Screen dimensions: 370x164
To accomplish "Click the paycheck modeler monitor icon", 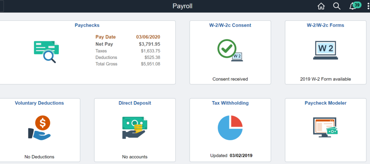I will [x=326, y=127].
